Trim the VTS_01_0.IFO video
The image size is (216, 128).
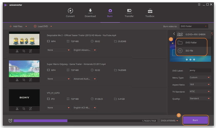click(17, 109)
